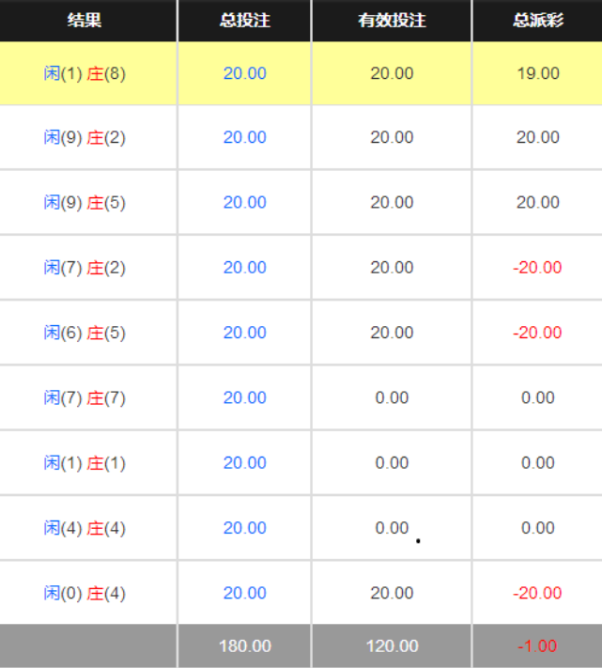
Task: Open the blue 20.00 link in 闲(6) 庄(5) row
Action: [x=244, y=333]
